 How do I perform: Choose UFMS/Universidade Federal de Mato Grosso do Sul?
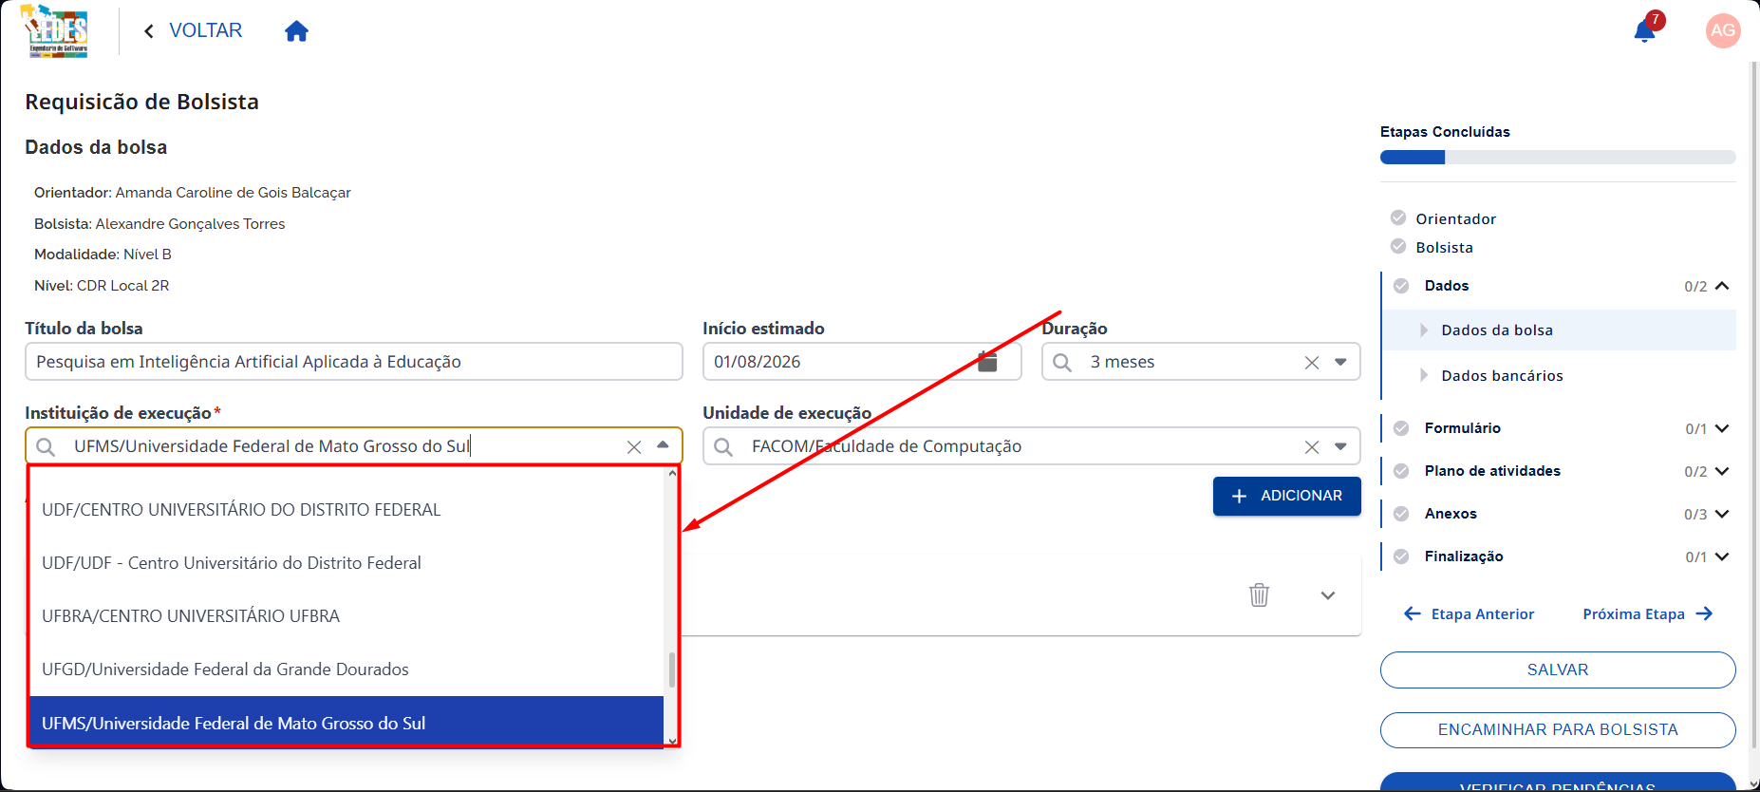[x=346, y=723]
